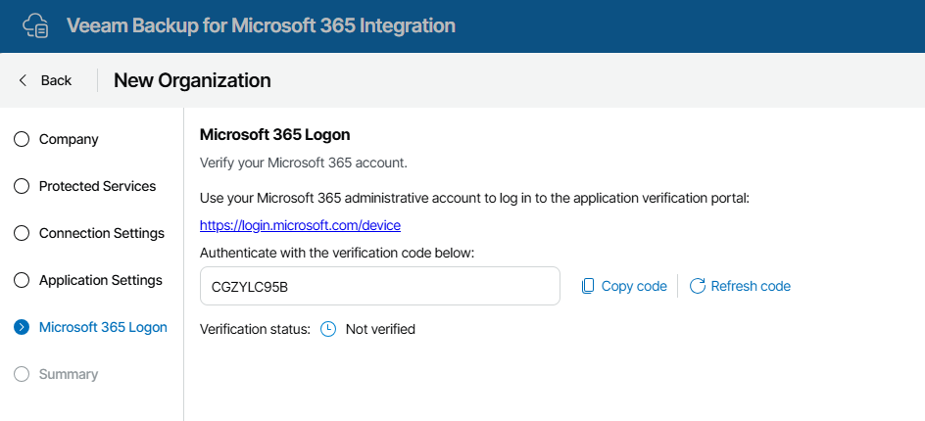Viewport: 925px width, 421px height.
Task: Click the Application Settings step circle
Action: [22, 280]
